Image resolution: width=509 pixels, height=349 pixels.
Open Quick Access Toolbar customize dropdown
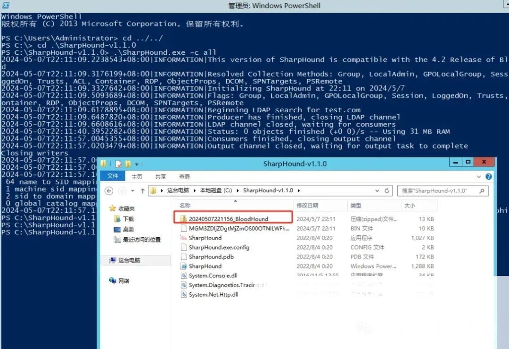click(137, 164)
